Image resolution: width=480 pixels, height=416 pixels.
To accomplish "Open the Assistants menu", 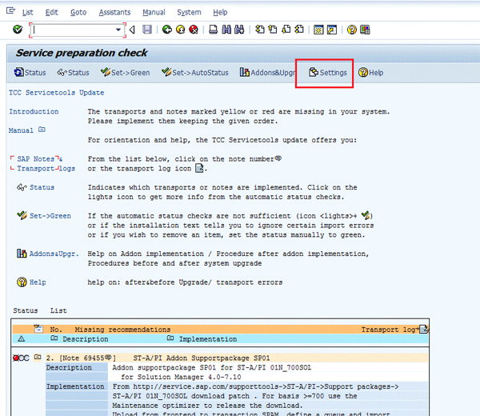I will 114,12.
